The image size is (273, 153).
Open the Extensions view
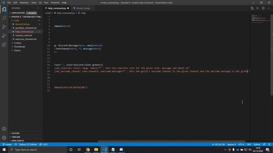4,45
